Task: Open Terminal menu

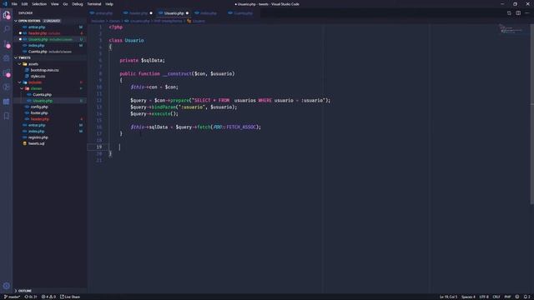Action: pos(94,4)
